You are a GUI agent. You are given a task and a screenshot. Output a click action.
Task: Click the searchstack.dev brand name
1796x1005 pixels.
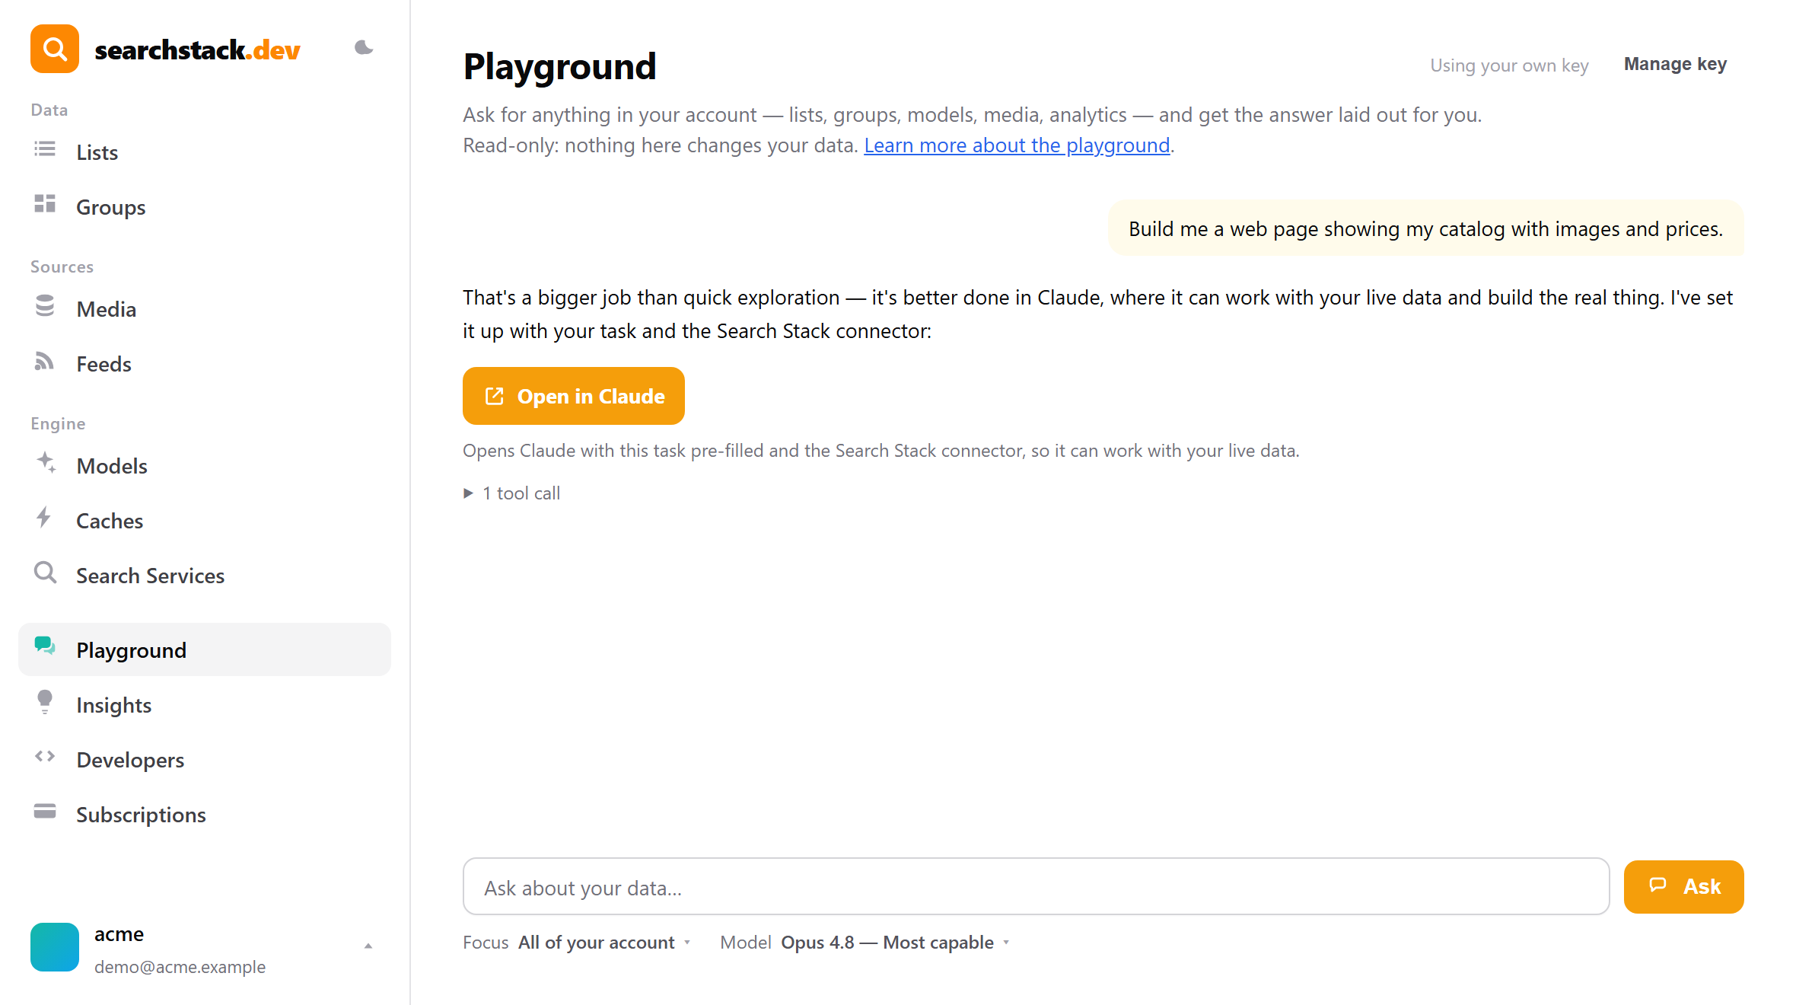197,50
